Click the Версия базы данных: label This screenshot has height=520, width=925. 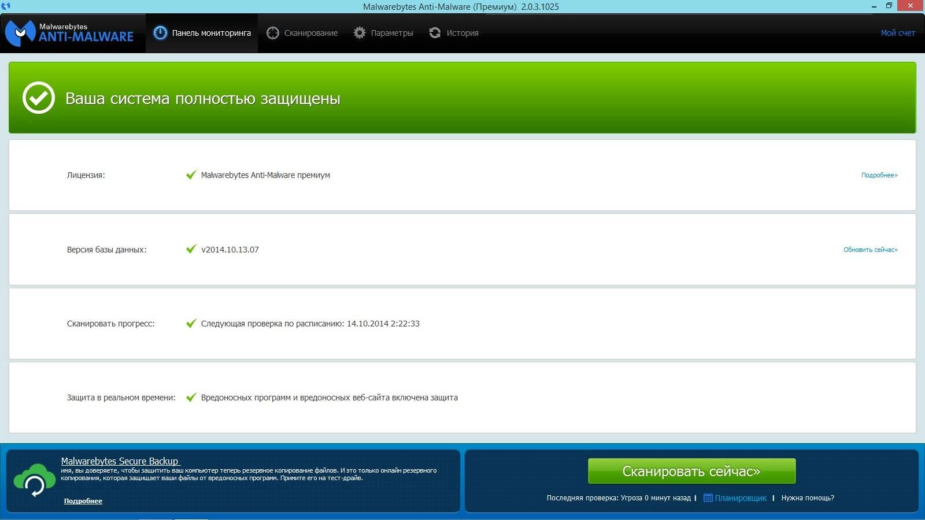[x=106, y=250]
